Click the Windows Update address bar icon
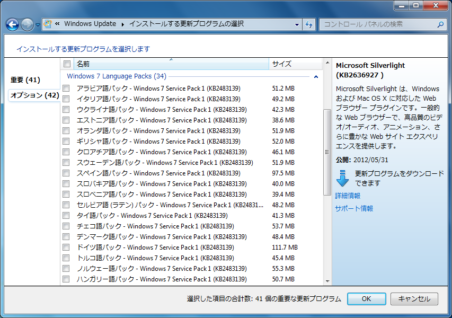The height and width of the screenshot is (318, 452). pos(48,24)
